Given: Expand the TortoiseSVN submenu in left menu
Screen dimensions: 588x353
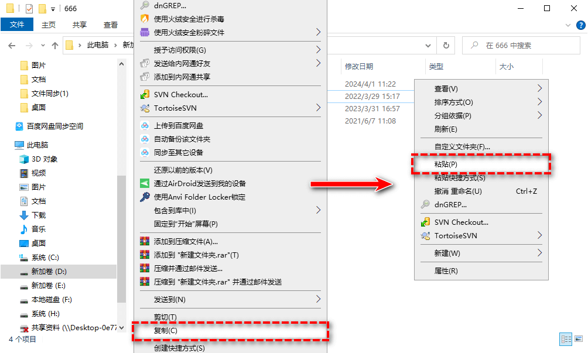Looking at the screenshot, I should (x=318, y=108).
